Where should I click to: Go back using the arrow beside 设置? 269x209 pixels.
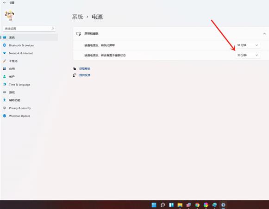(x=4, y=3)
